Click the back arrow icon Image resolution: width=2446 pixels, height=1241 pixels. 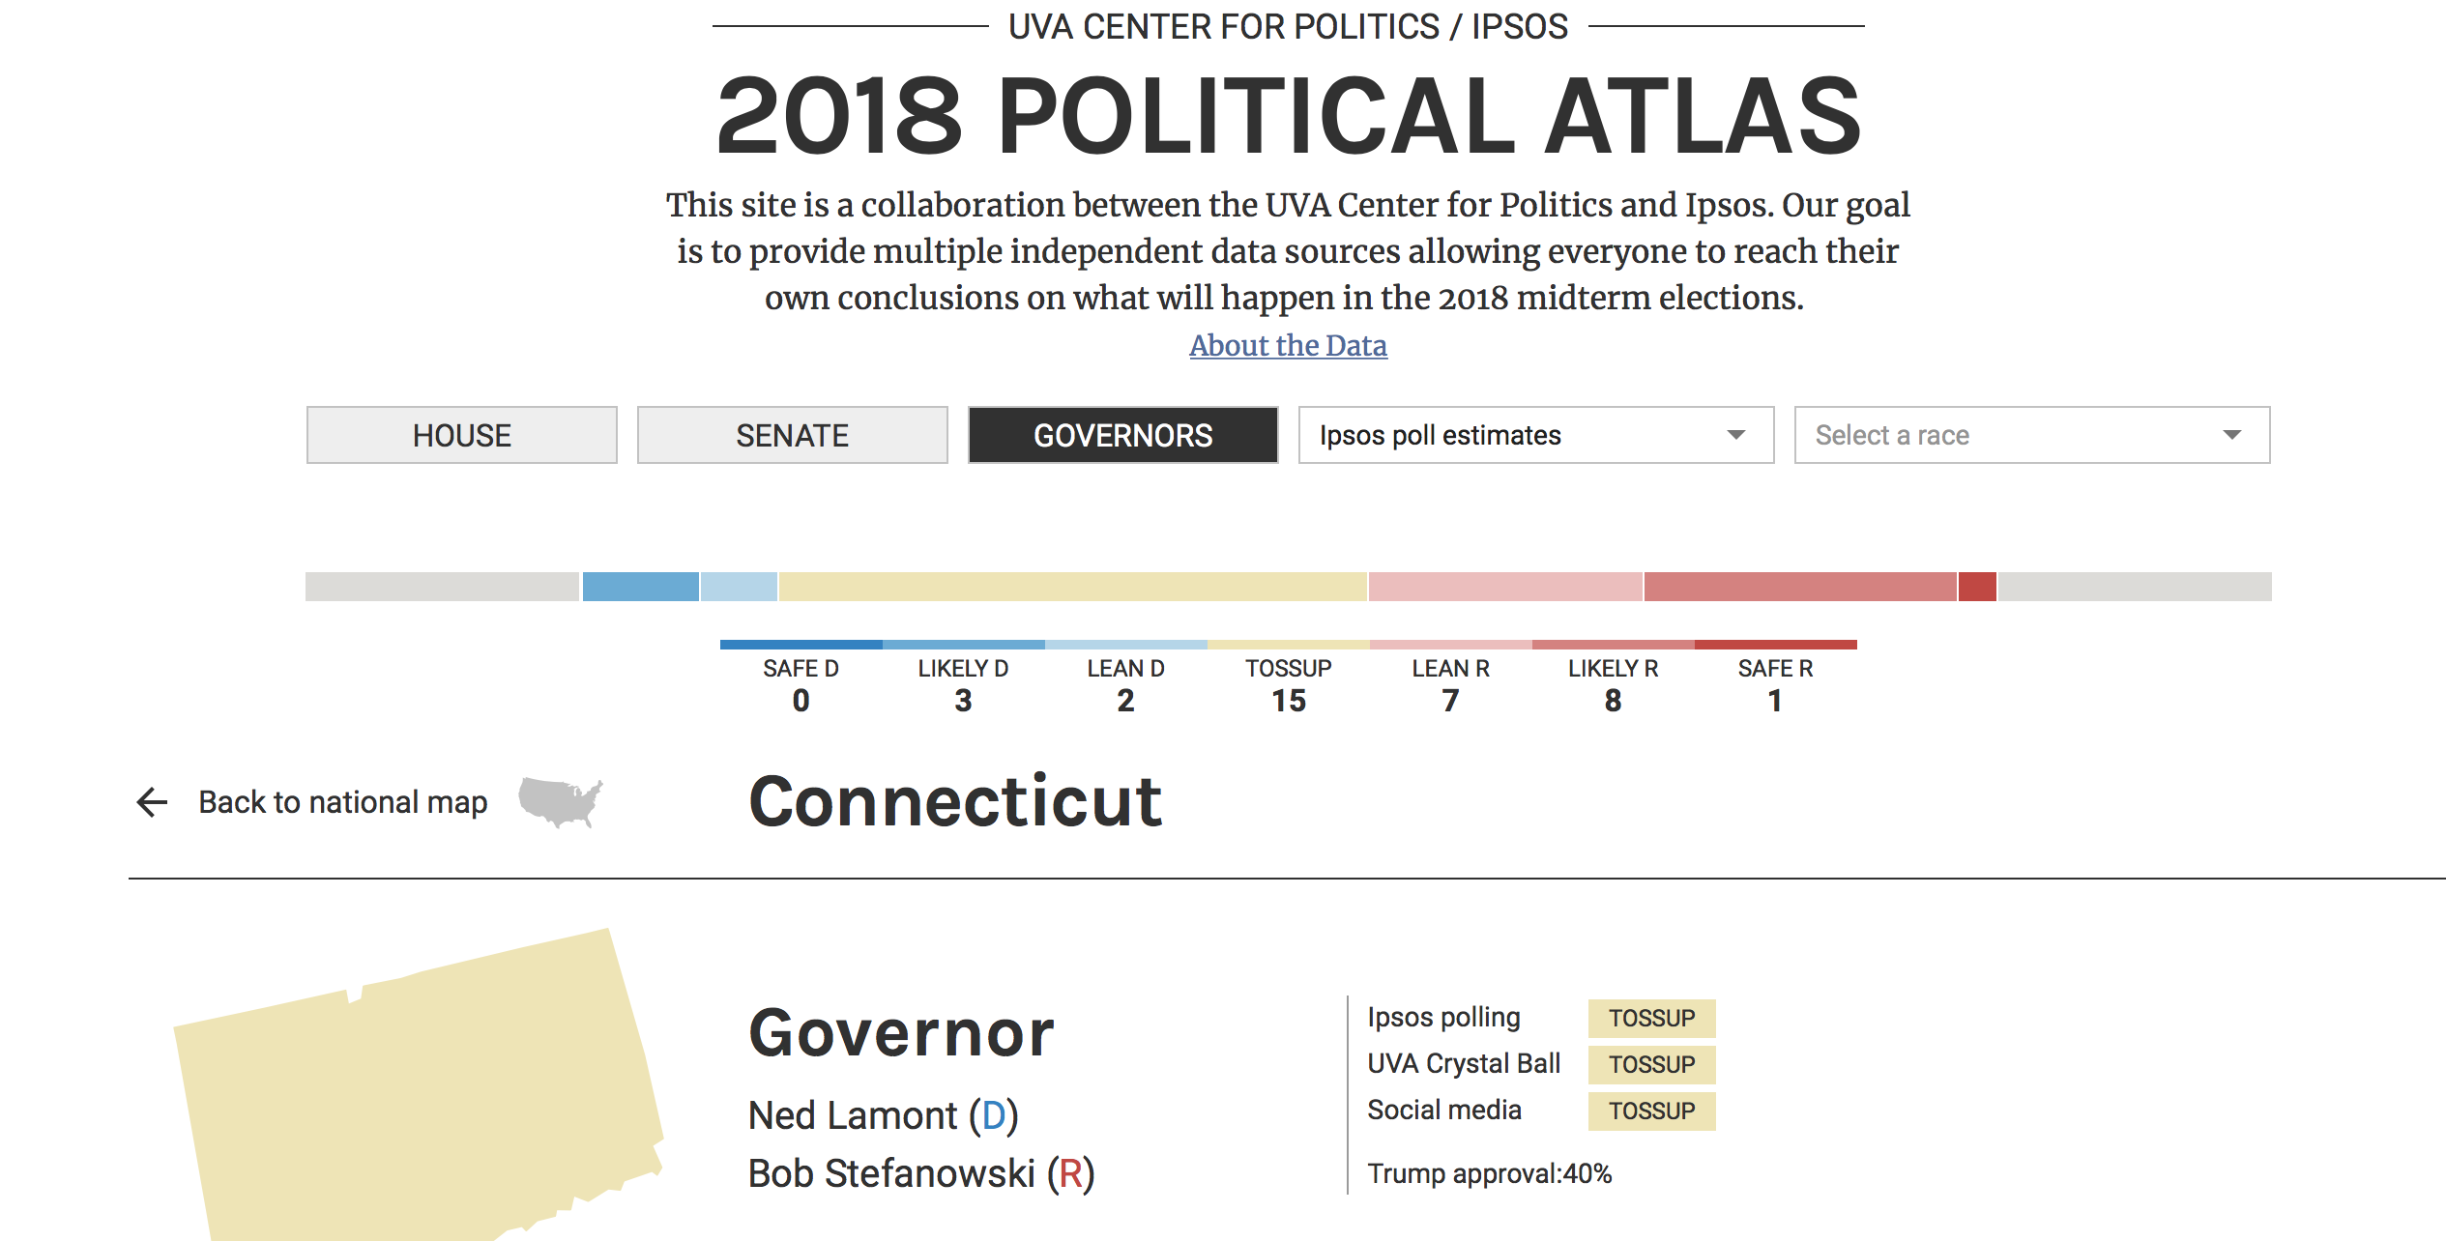(x=153, y=802)
